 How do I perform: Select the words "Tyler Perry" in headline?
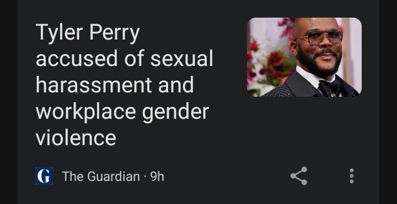(x=88, y=33)
